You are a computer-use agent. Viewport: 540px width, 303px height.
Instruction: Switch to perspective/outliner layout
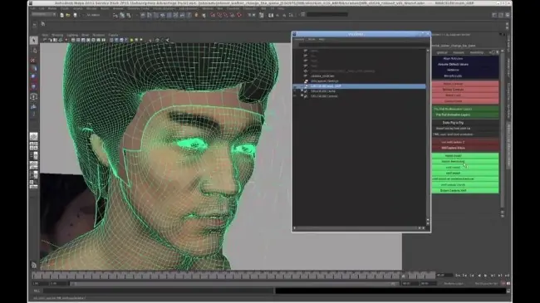click(33, 155)
